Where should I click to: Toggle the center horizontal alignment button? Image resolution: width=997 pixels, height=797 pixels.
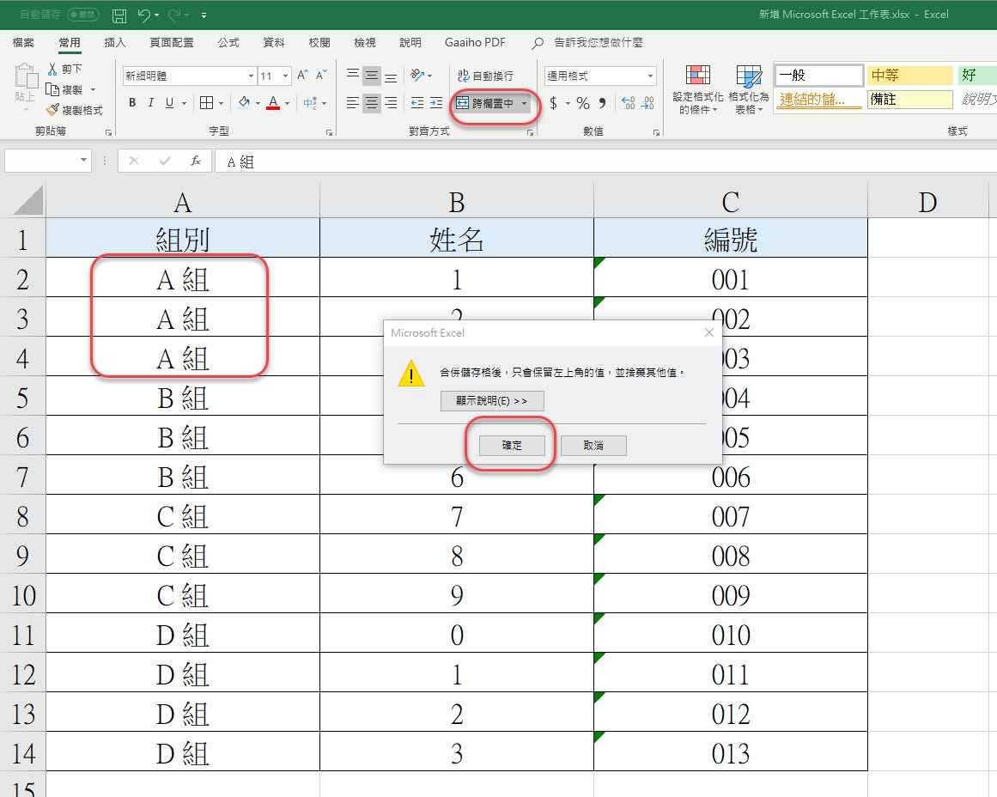371,103
